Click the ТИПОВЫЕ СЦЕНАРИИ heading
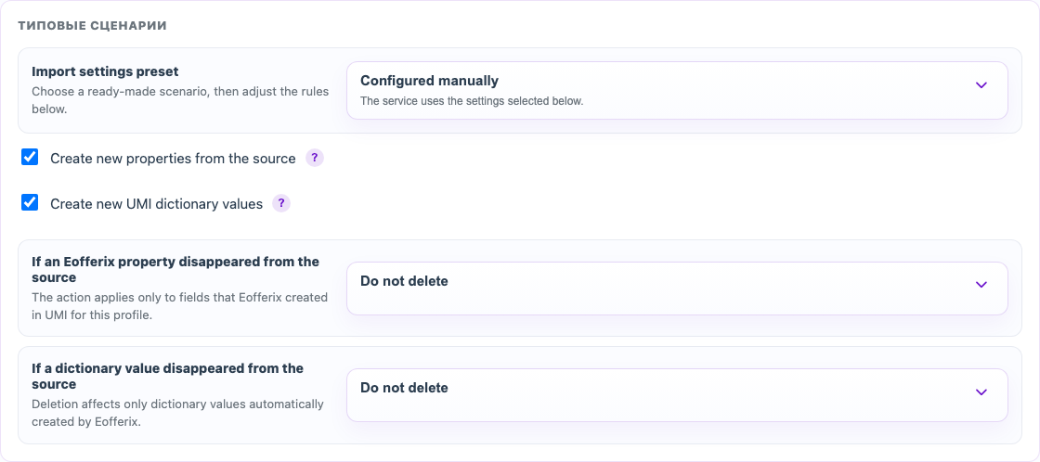This screenshot has height=462, width=1040. pyautogui.click(x=92, y=26)
